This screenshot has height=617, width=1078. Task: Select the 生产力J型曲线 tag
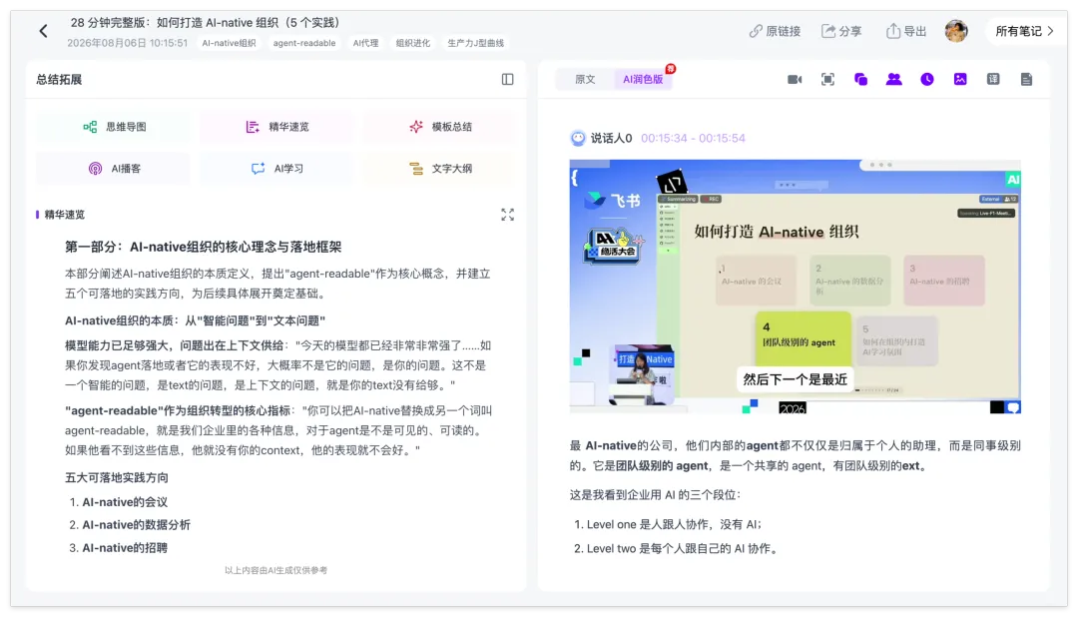click(x=476, y=43)
